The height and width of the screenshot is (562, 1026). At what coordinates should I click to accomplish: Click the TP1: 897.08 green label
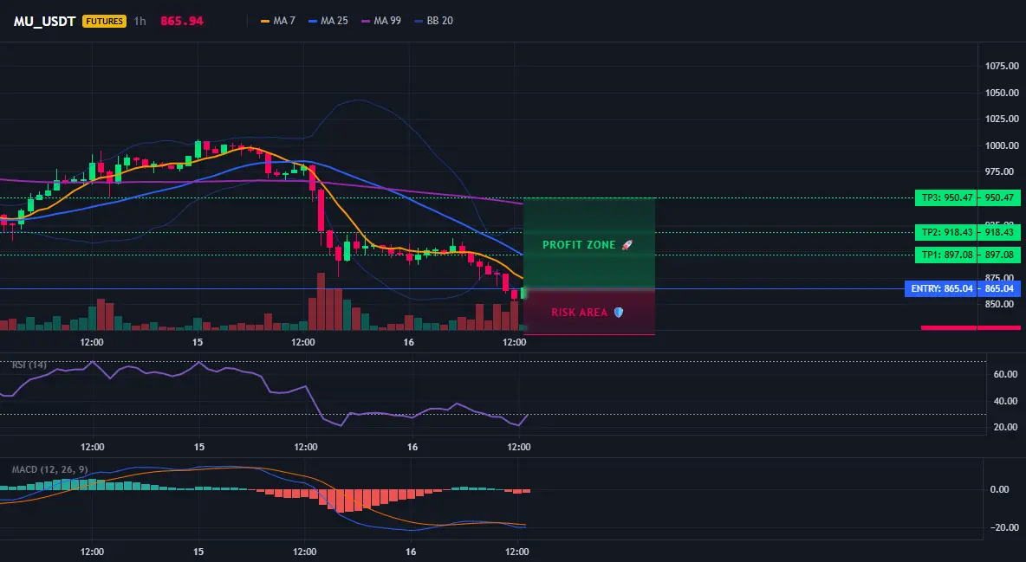click(945, 255)
